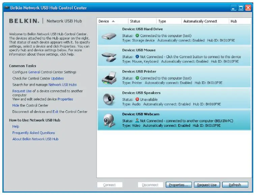Viewport: 257px width, 195px height.
Task: Minimize the Control Center window
Action: tap(233, 8)
